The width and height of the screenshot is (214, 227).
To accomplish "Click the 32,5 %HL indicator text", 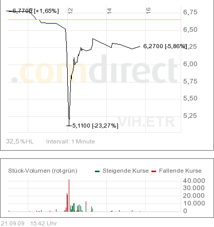I will click(x=20, y=141).
